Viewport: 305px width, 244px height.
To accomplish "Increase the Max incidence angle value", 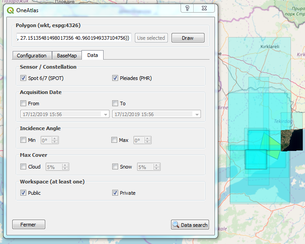I will tap(148, 138).
